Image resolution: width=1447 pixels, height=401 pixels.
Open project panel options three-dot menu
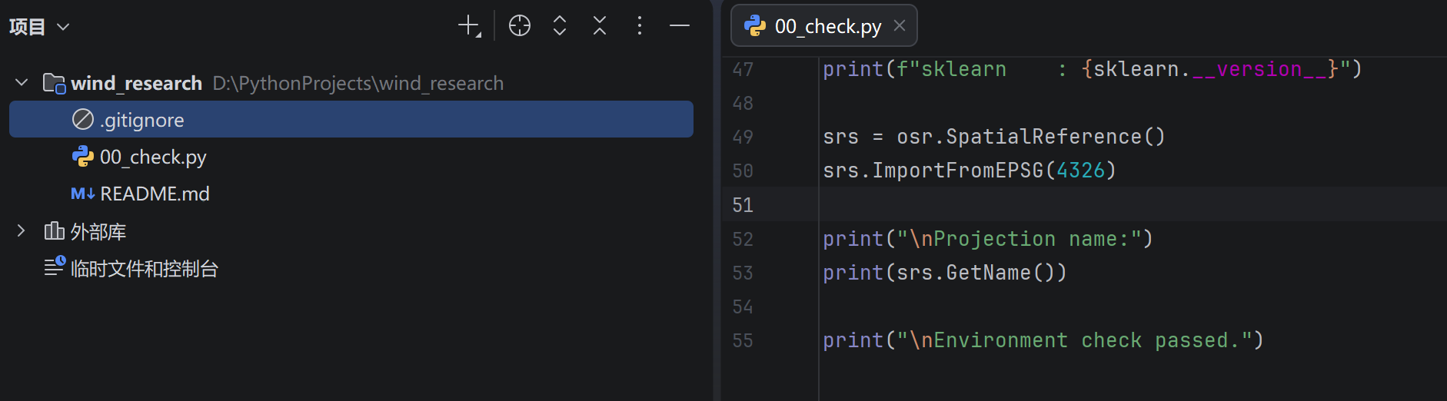point(640,26)
